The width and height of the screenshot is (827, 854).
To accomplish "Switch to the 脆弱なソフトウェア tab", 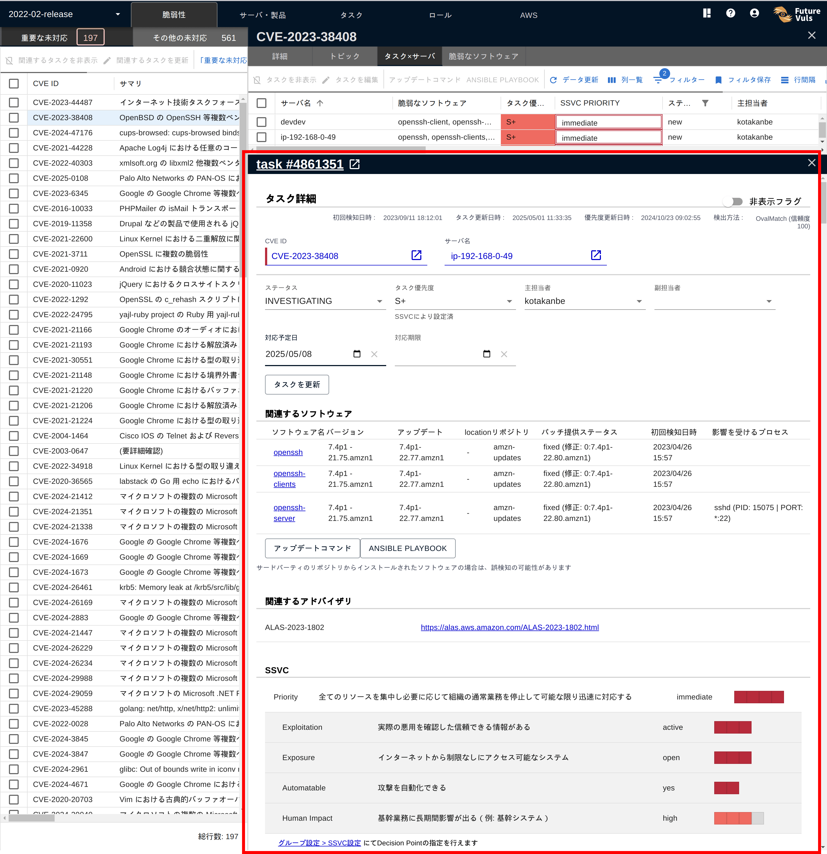I will click(x=483, y=56).
